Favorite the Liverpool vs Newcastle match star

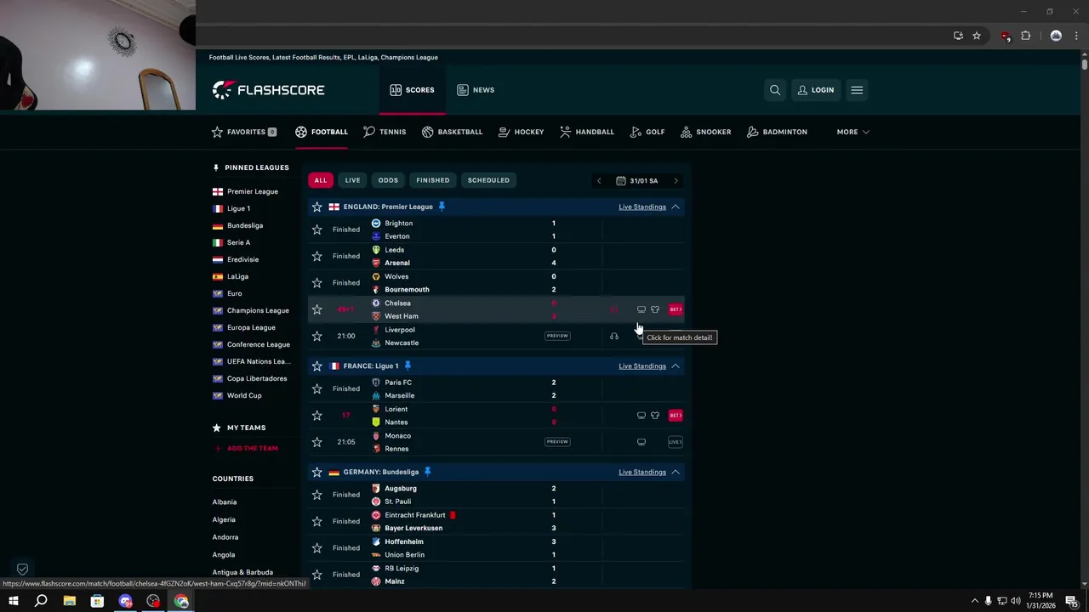tap(317, 336)
